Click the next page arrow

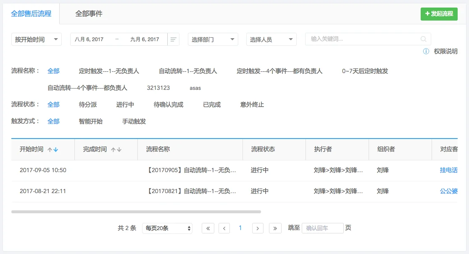tap(257, 228)
